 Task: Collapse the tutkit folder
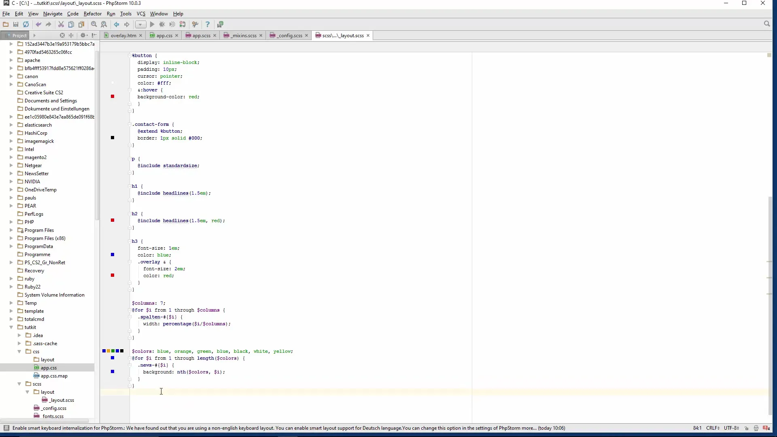[x=11, y=327]
